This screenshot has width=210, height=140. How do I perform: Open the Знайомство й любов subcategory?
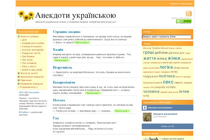coord(33,43)
